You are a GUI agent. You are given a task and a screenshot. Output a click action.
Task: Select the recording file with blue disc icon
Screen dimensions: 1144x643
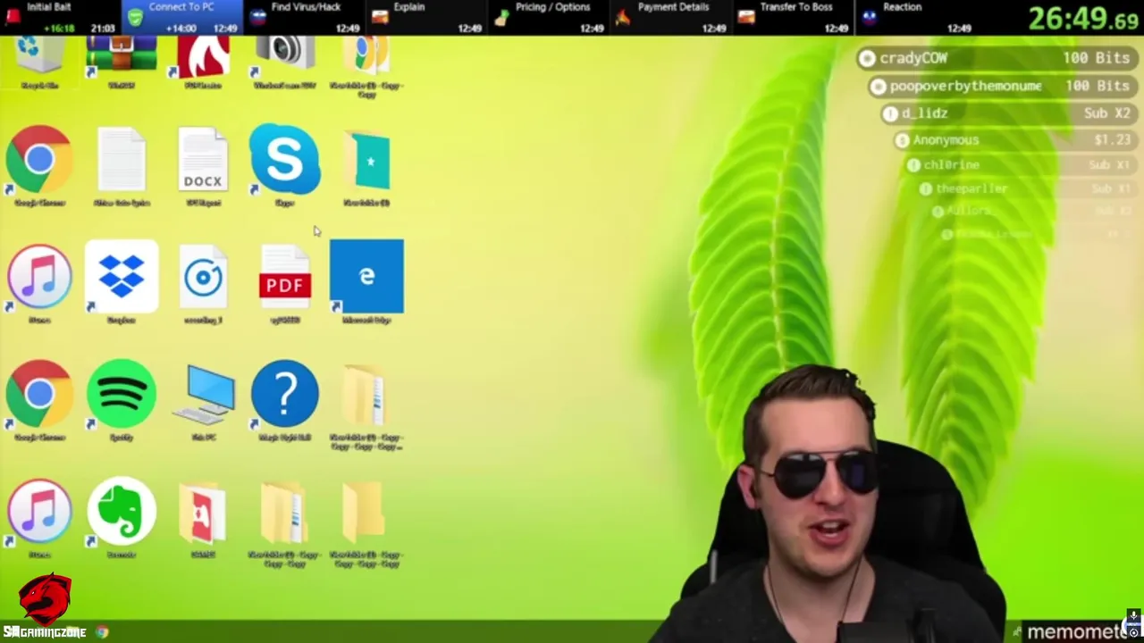203,282
